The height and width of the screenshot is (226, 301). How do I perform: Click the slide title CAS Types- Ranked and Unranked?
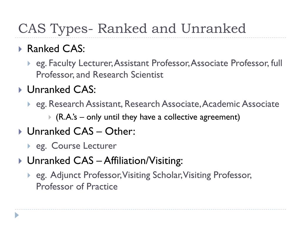132,29
